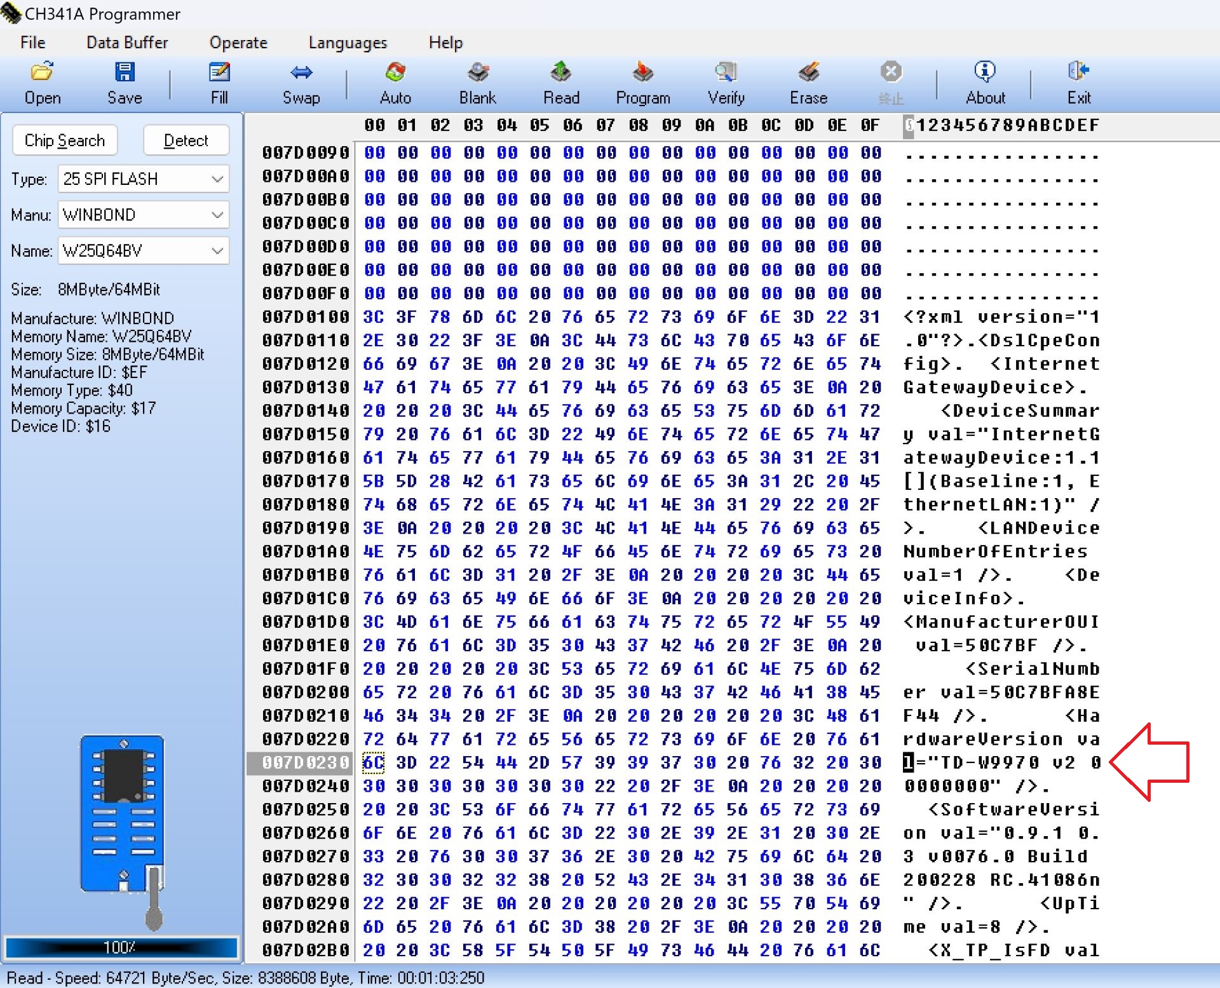This screenshot has width=1220, height=988.
Task: Click ASCII text '200228 RC.41086n'
Action: 1001,880
